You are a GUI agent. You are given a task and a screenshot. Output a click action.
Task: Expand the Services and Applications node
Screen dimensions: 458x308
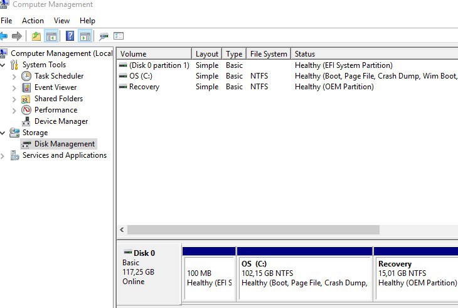(x=3, y=156)
